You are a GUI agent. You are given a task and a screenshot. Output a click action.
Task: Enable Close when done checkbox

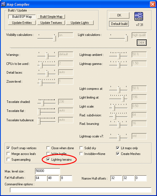pyautogui.click(x=48, y=148)
